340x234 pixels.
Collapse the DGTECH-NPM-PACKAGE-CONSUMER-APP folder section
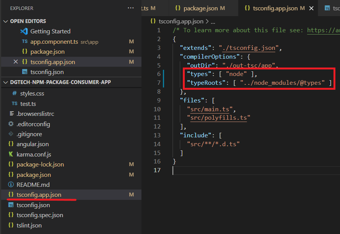pyautogui.click(x=5, y=82)
